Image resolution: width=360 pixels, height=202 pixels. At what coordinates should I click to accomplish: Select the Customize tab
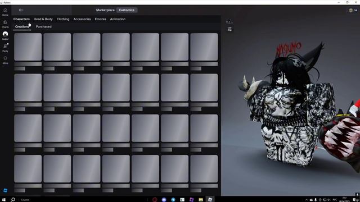click(x=127, y=10)
